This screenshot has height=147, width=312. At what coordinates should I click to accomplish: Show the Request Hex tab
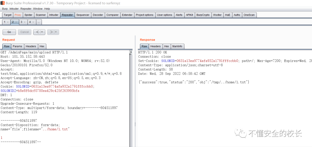click(x=42, y=46)
